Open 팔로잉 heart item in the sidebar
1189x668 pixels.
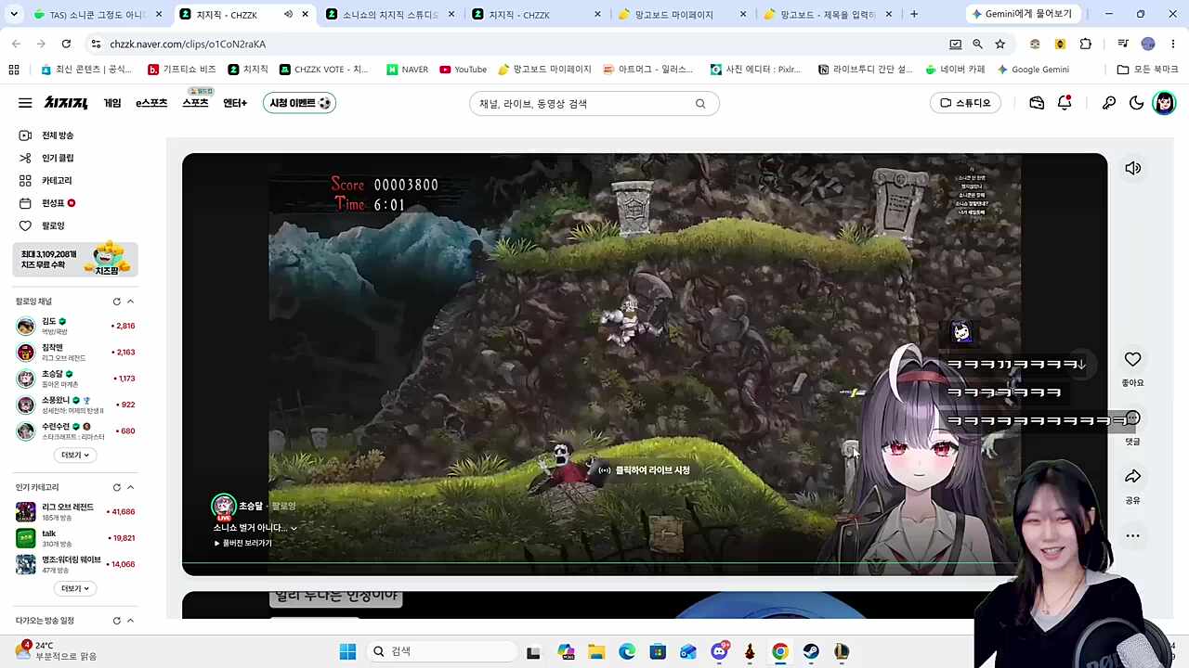click(x=53, y=225)
